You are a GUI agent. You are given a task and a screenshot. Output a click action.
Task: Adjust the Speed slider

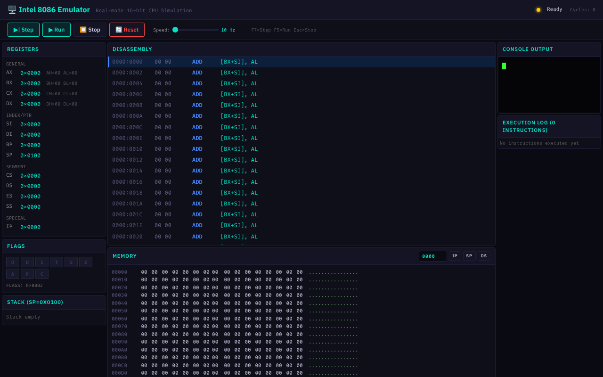click(x=196, y=30)
